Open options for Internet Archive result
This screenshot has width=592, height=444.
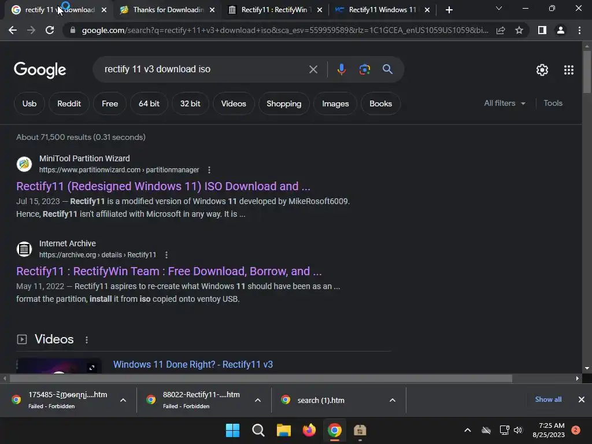(x=166, y=255)
